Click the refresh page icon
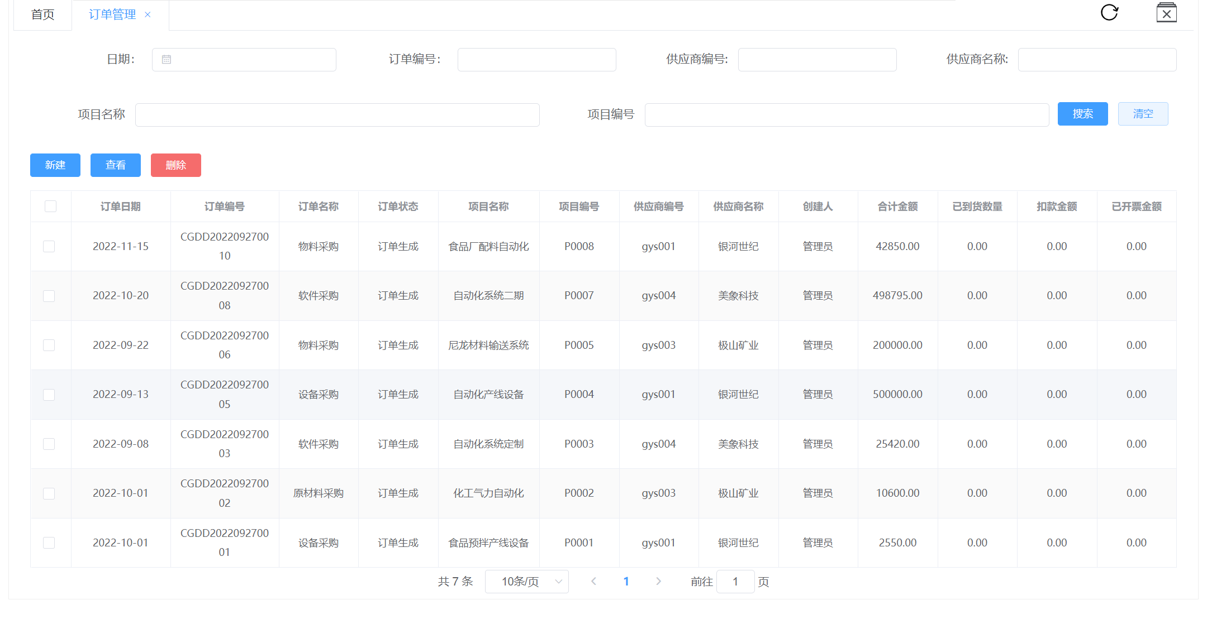The height and width of the screenshot is (624, 1207). pyautogui.click(x=1109, y=12)
